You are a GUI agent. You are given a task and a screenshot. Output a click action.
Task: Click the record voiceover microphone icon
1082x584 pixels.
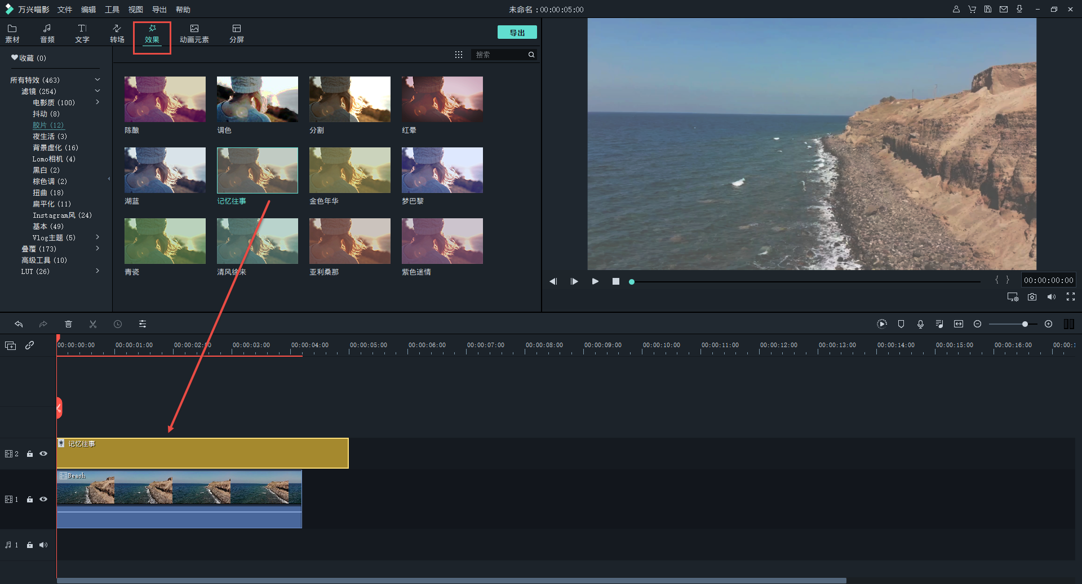(920, 324)
